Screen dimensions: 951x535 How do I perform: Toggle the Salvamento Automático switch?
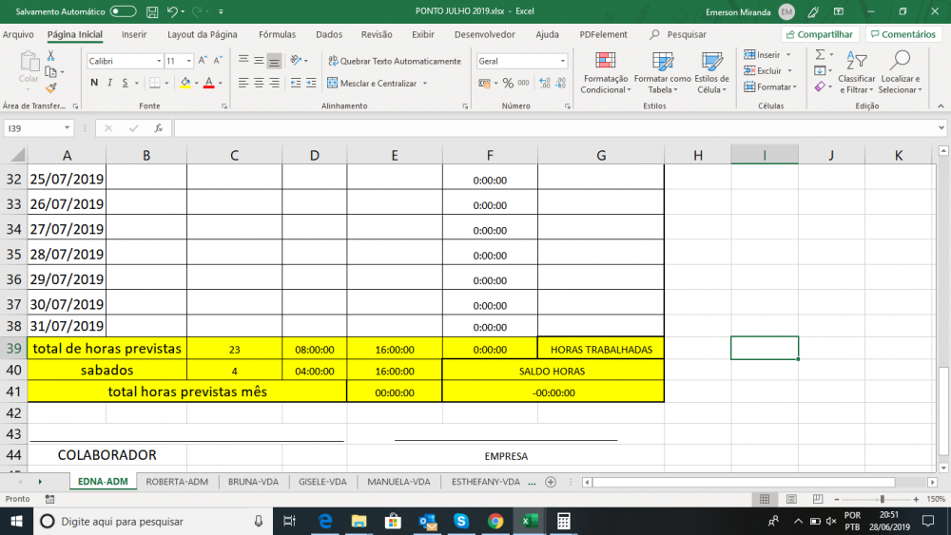tap(123, 11)
